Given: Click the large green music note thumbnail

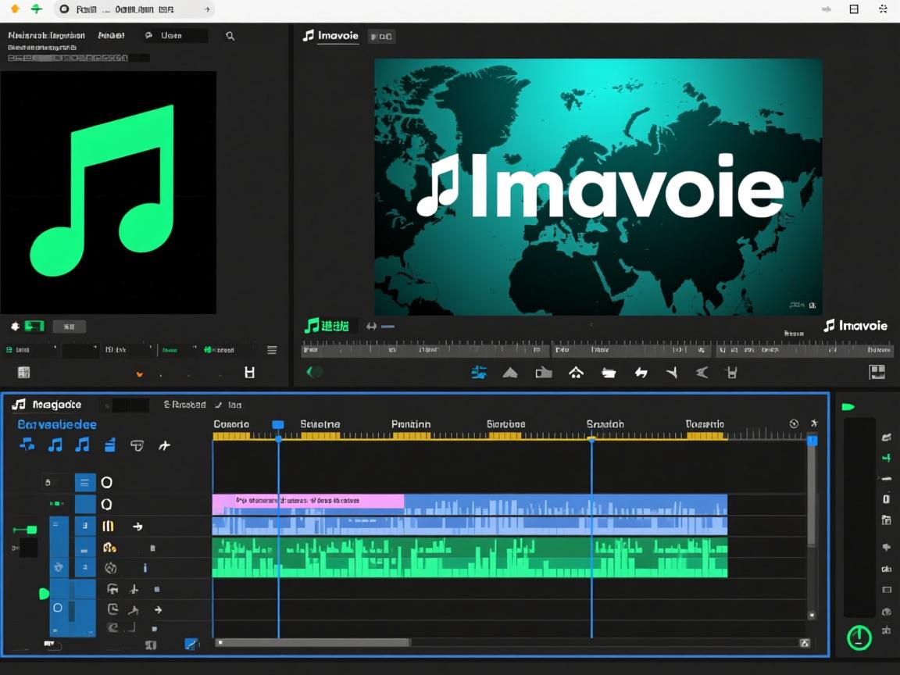Looking at the screenshot, I should 109,192.
